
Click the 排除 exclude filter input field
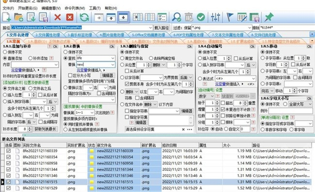click(x=287, y=28)
